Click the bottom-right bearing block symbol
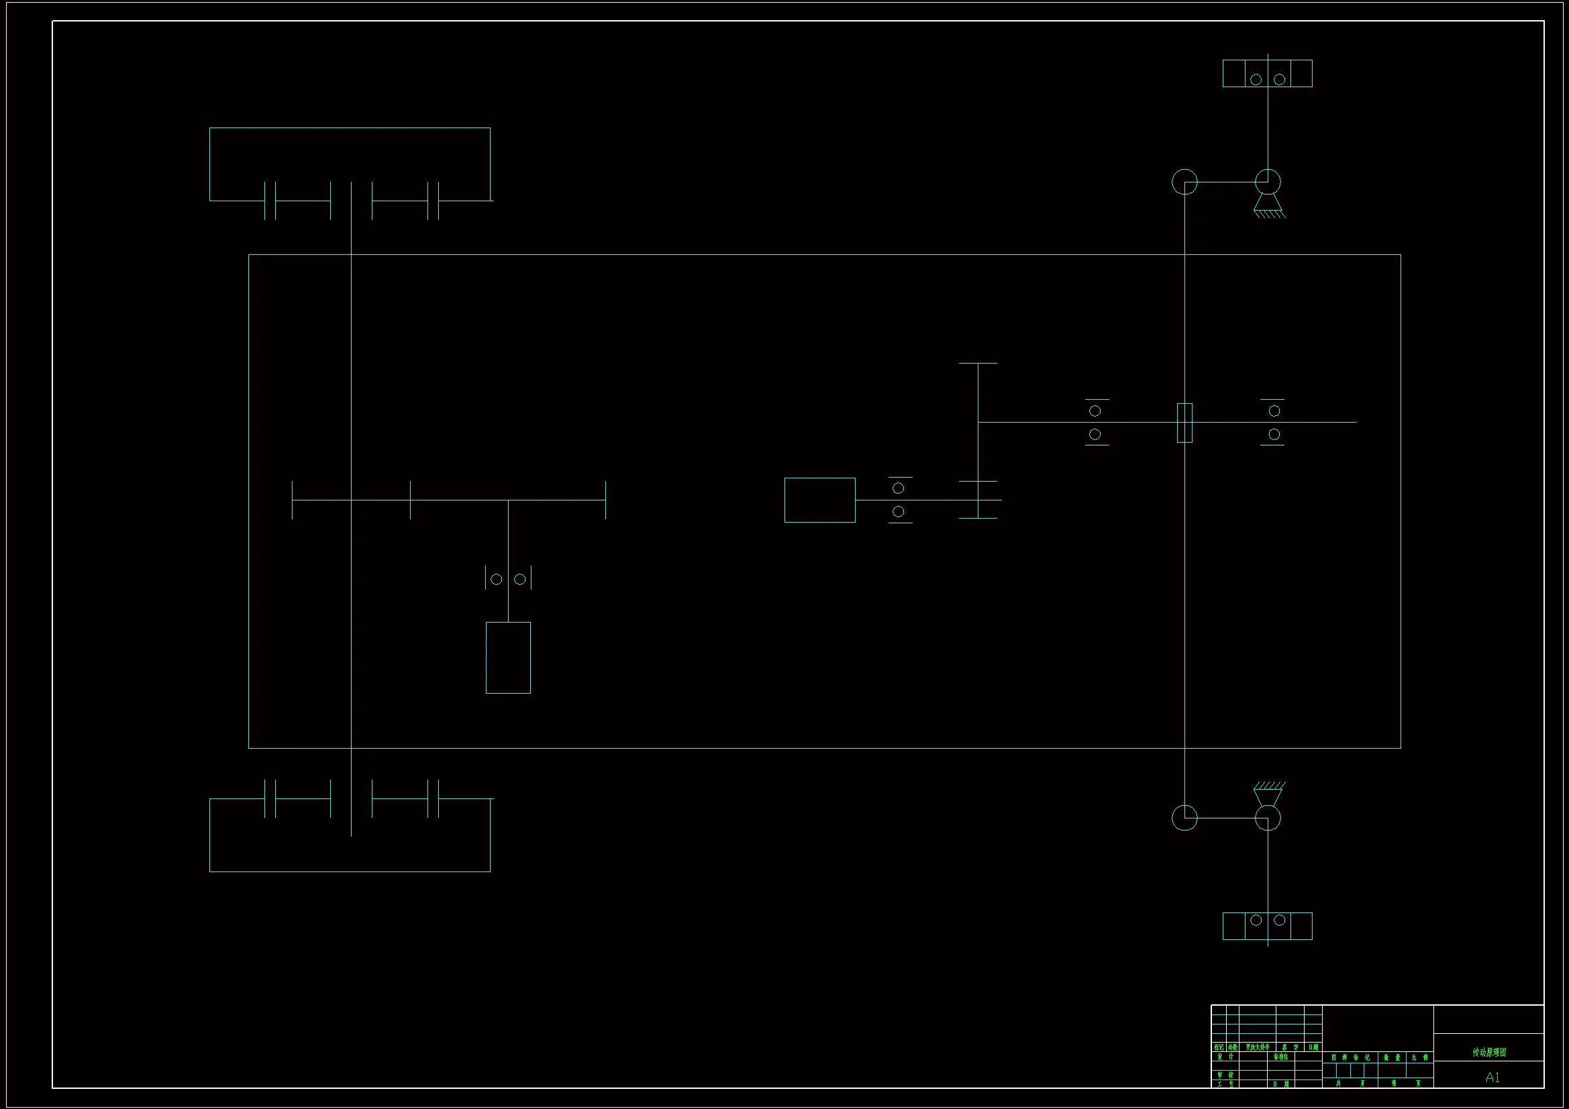 (1267, 926)
